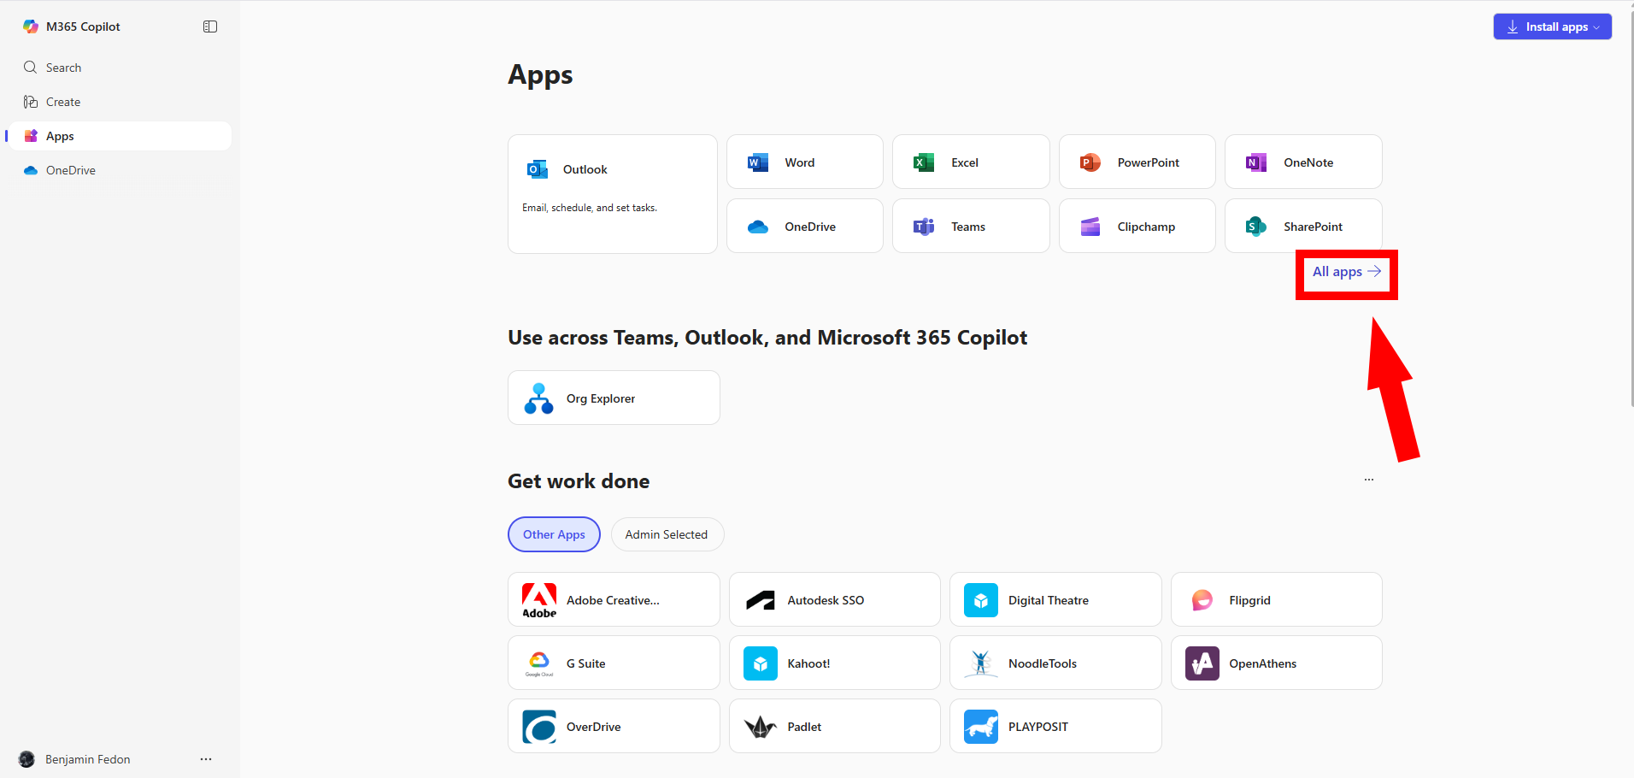Launch PowerPoint via its icon
This screenshot has height=778, width=1634.
(1090, 162)
